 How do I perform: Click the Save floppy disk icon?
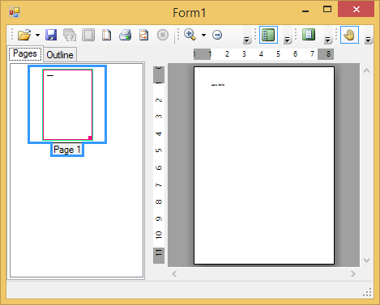(51, 35)
